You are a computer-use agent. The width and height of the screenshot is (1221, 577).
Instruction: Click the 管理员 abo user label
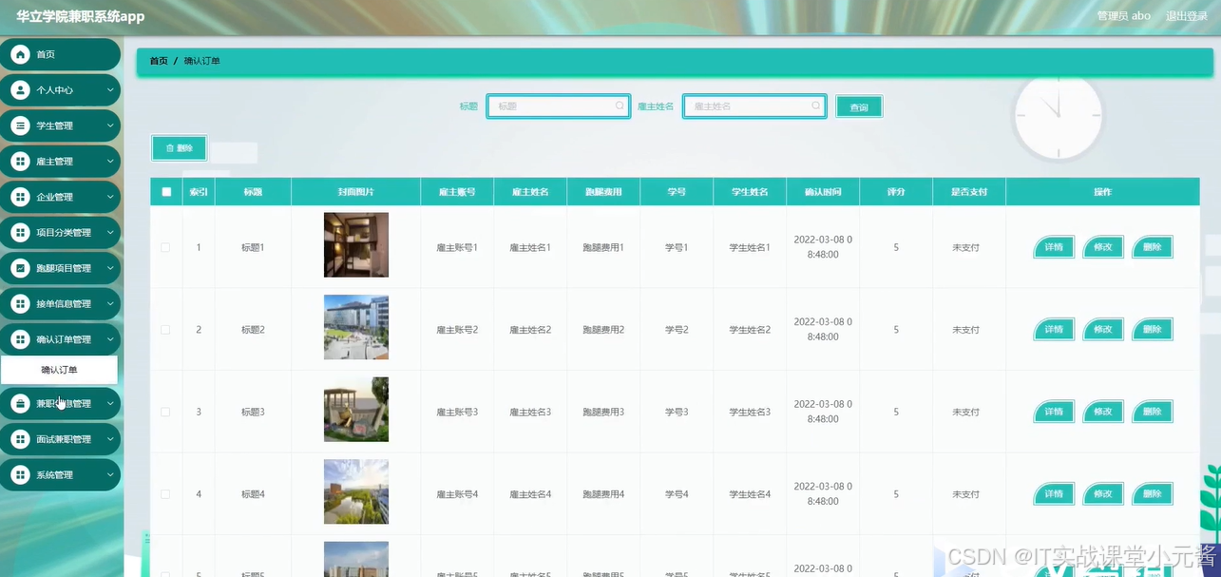coord(1123,16)
